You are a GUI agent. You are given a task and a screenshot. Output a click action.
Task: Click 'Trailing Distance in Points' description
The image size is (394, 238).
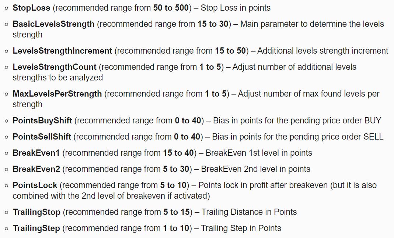249,212
